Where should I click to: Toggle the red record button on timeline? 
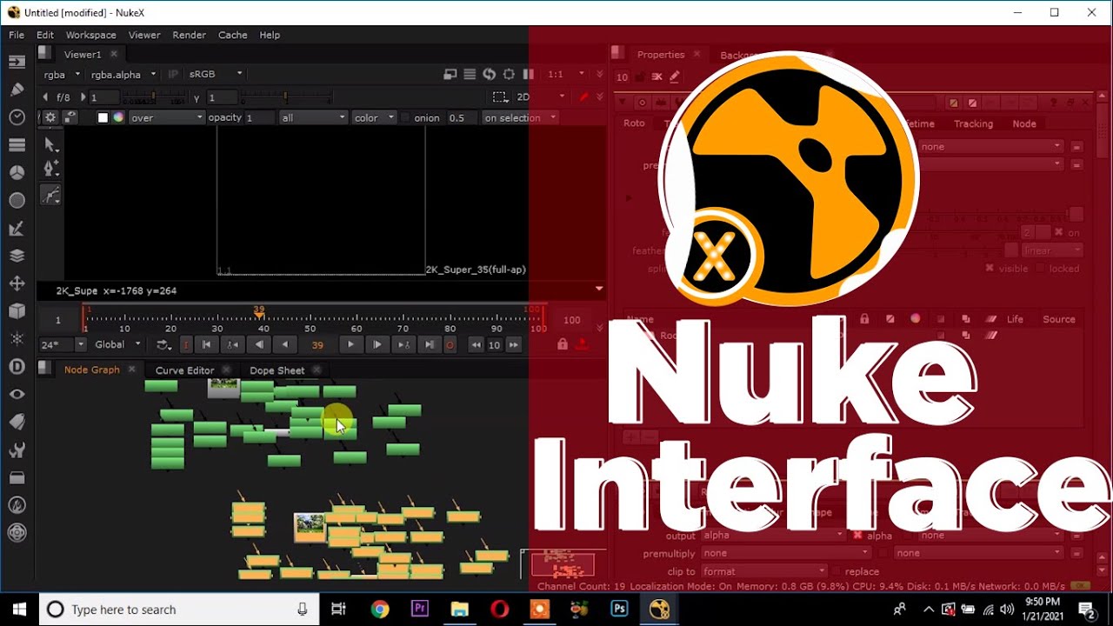pyautogui.click(x=450, y=345)
